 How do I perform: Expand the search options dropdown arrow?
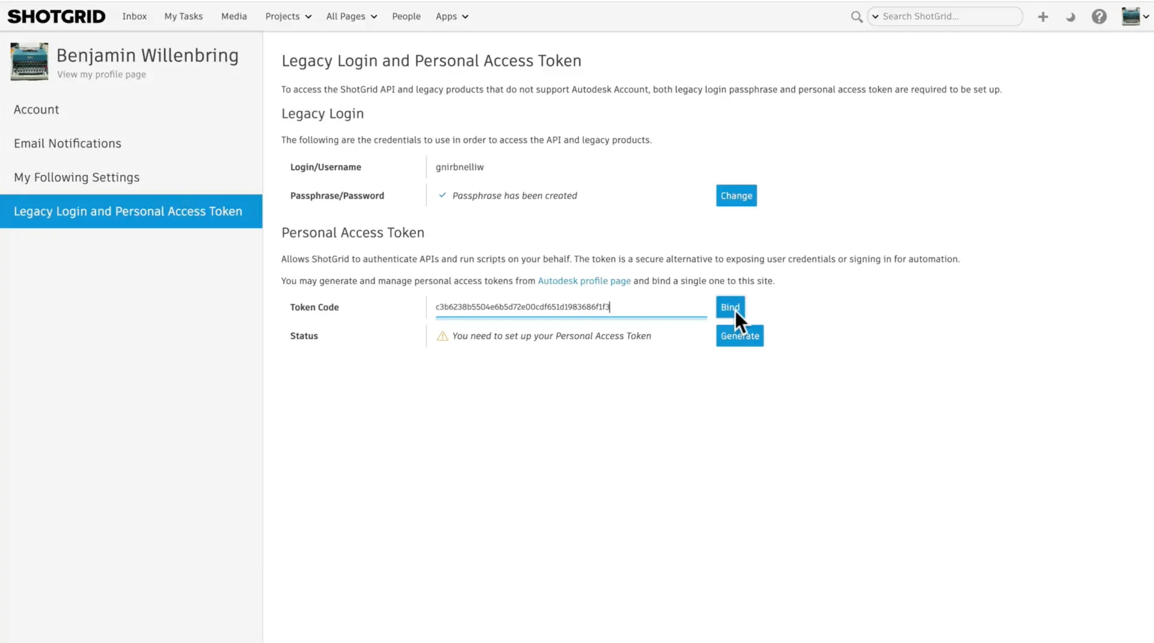click(875, 17)
